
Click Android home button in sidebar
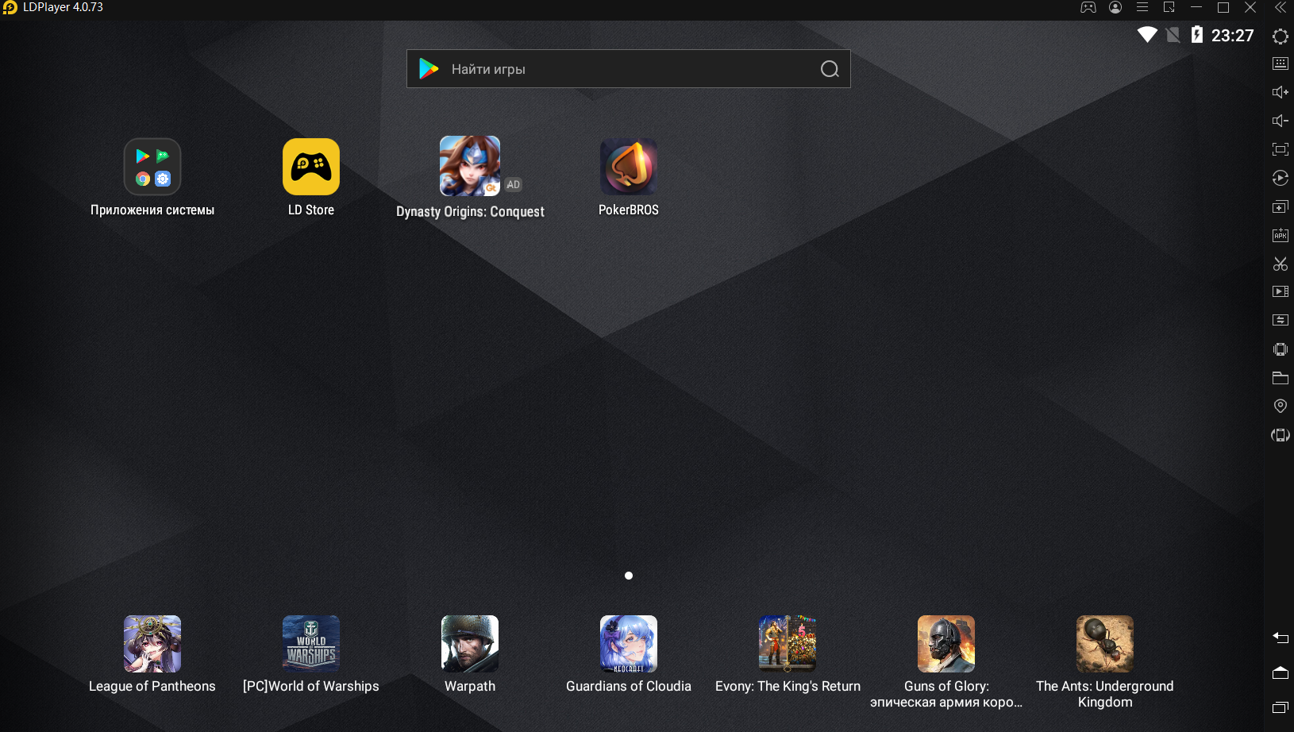click(x=1281, y=672)
